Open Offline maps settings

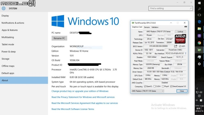coord(24,66)
